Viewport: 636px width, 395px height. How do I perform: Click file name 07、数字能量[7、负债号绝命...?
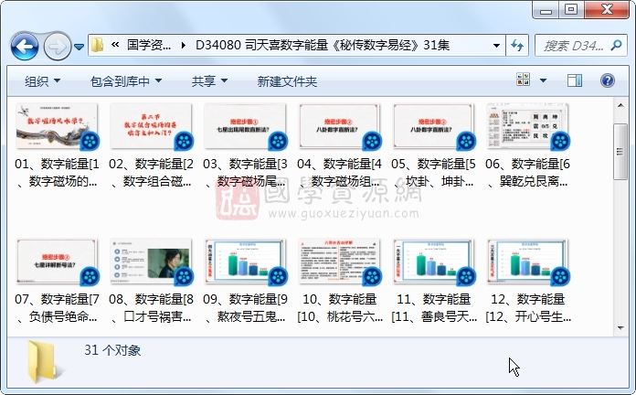click(57, 308)
